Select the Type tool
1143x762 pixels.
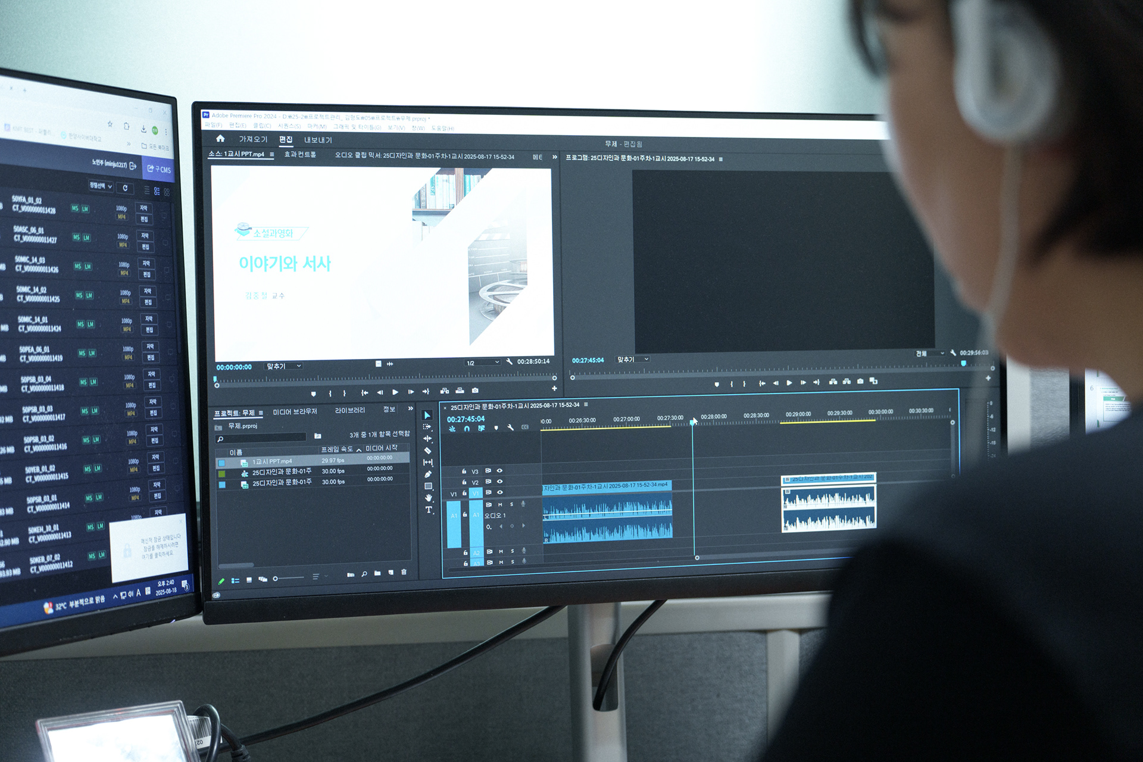point(429,510)
